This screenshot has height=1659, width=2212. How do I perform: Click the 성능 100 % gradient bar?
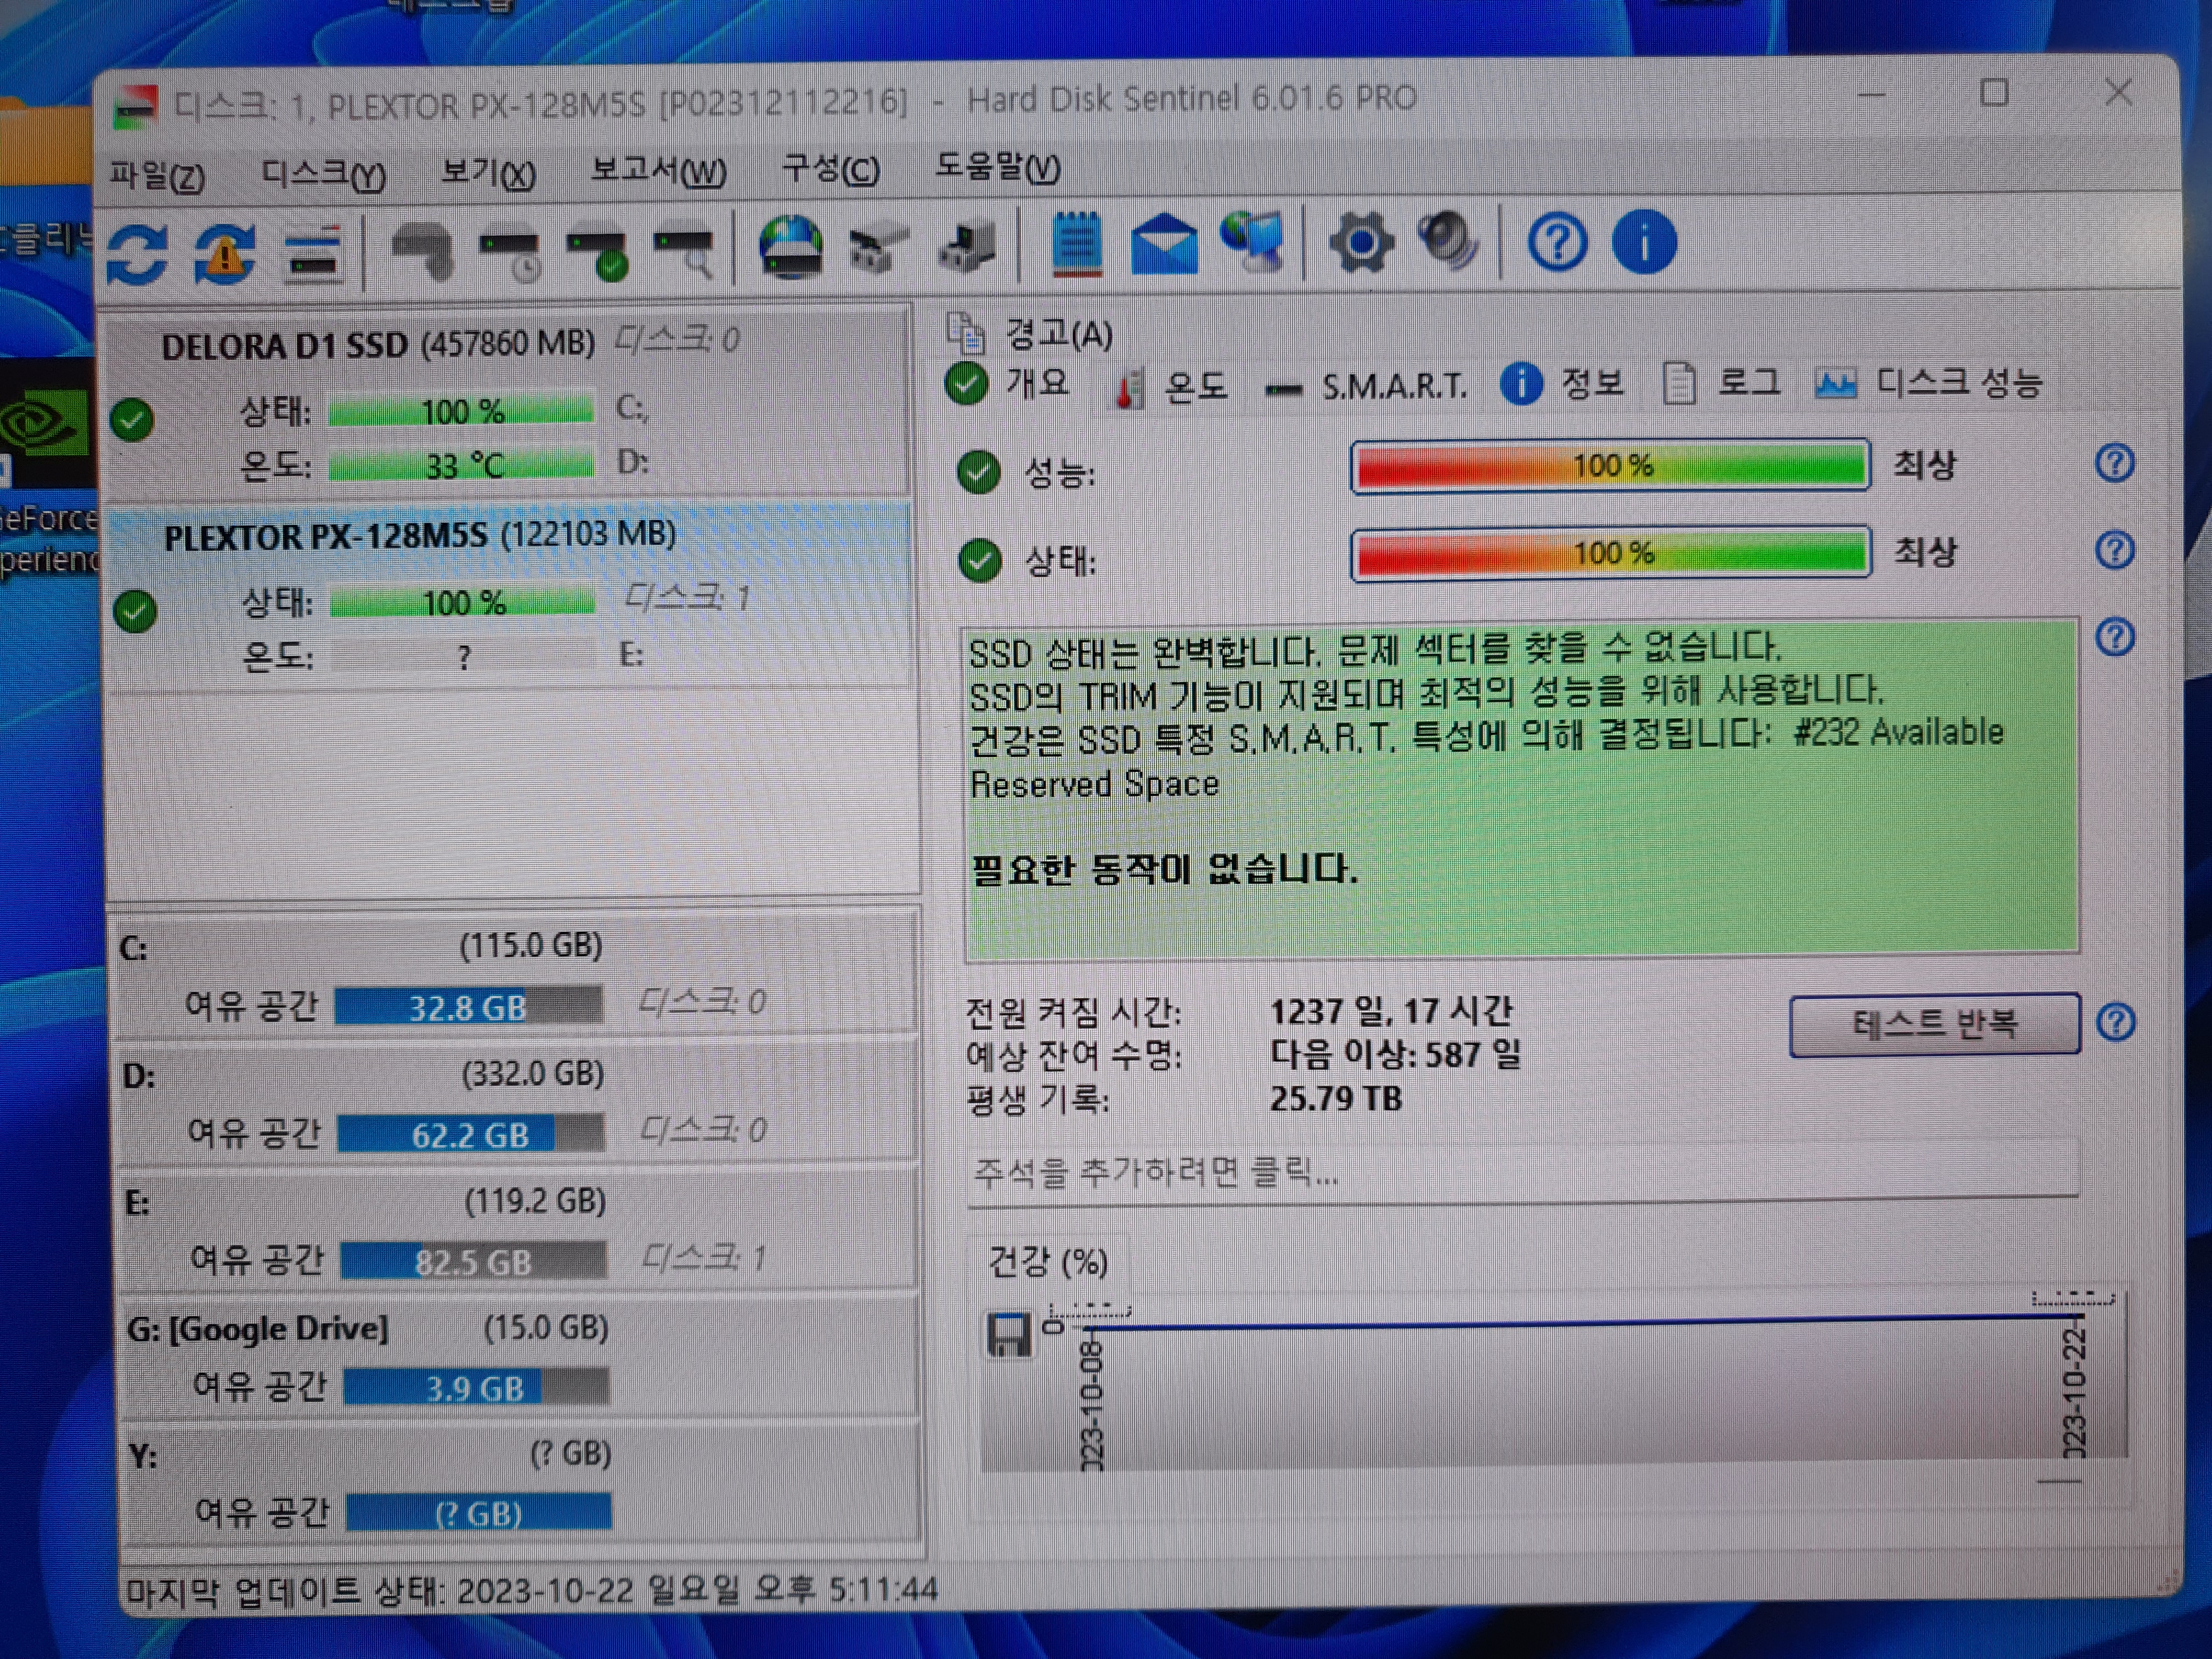[x=1610, y=465]
